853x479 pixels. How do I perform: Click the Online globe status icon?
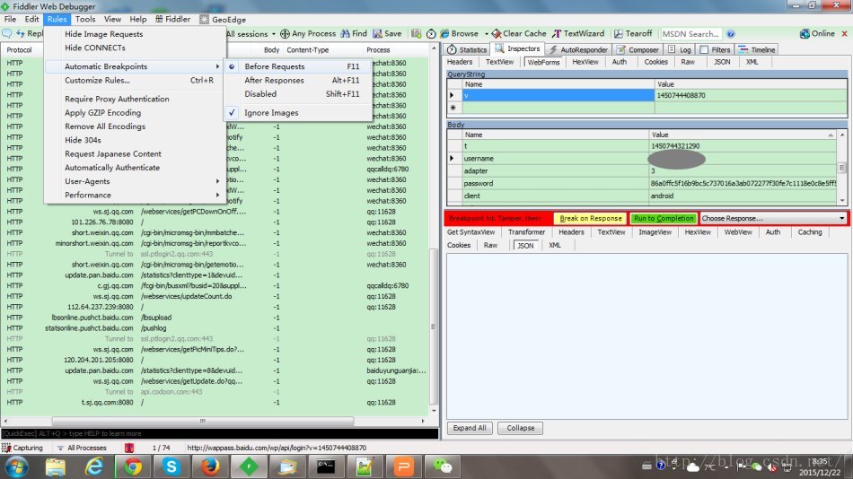point(805,34)
